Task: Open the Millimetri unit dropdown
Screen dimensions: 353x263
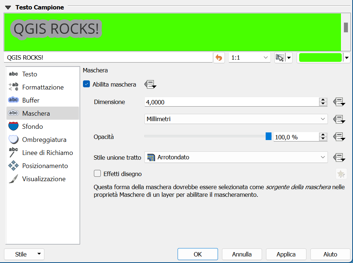Action: tap(236, 119)
